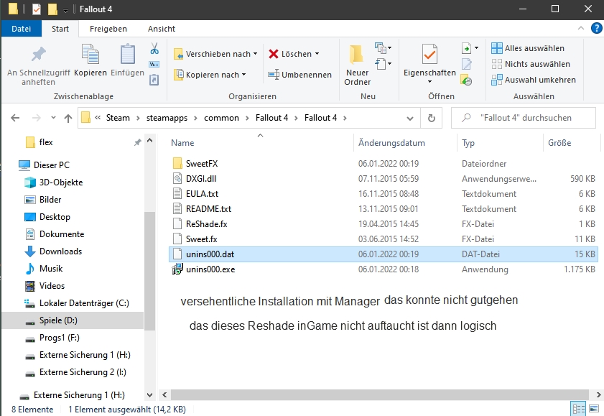Switch to the Ansicht ribbon tab
The height and width of the screenshot is (416, 604).
pyautogui.click(x=161, y=29)
